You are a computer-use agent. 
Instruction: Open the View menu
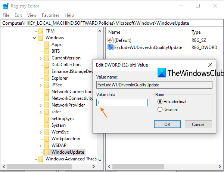32,15
